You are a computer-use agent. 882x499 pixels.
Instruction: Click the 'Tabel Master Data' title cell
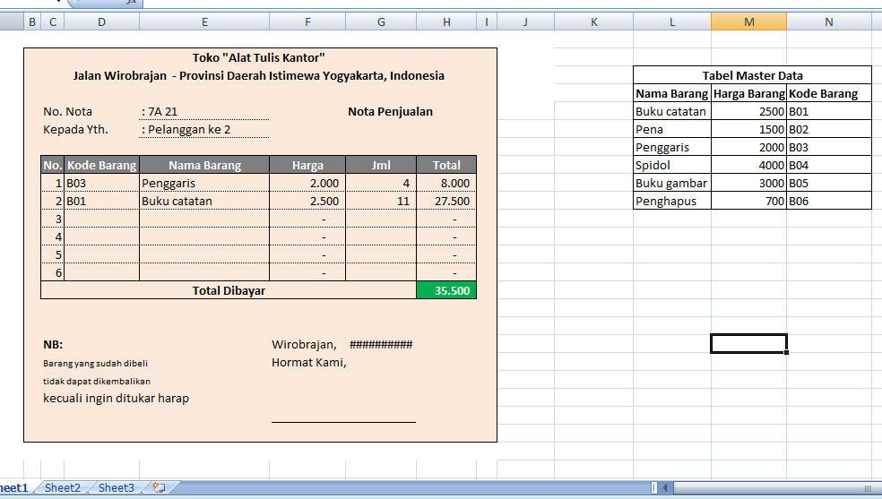point(752,75)
